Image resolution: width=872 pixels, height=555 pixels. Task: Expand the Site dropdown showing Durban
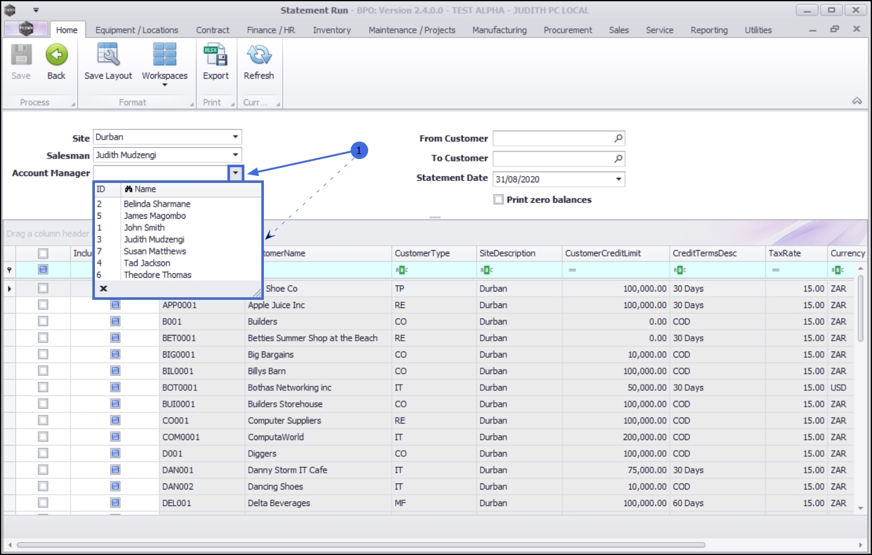tap(236, 137)
